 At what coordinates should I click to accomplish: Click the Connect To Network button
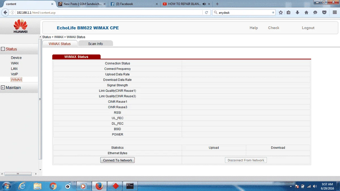[x=117, y=160]
